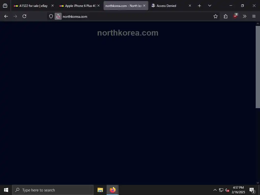The image size is (260, 195).
Task: Open tracking protection shield icon
Action: (x=51, y=16)
